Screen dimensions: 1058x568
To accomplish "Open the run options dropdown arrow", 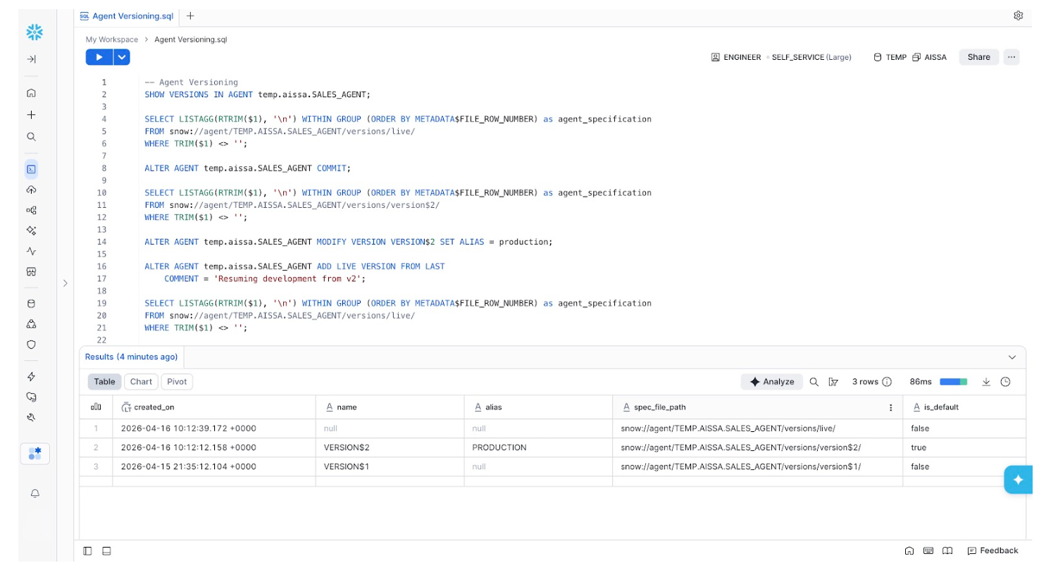I will pos(122,57).
